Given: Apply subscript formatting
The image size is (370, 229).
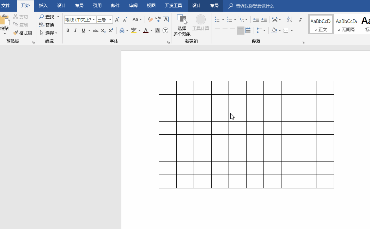Looking at the screenshot, I should [103, 31].
